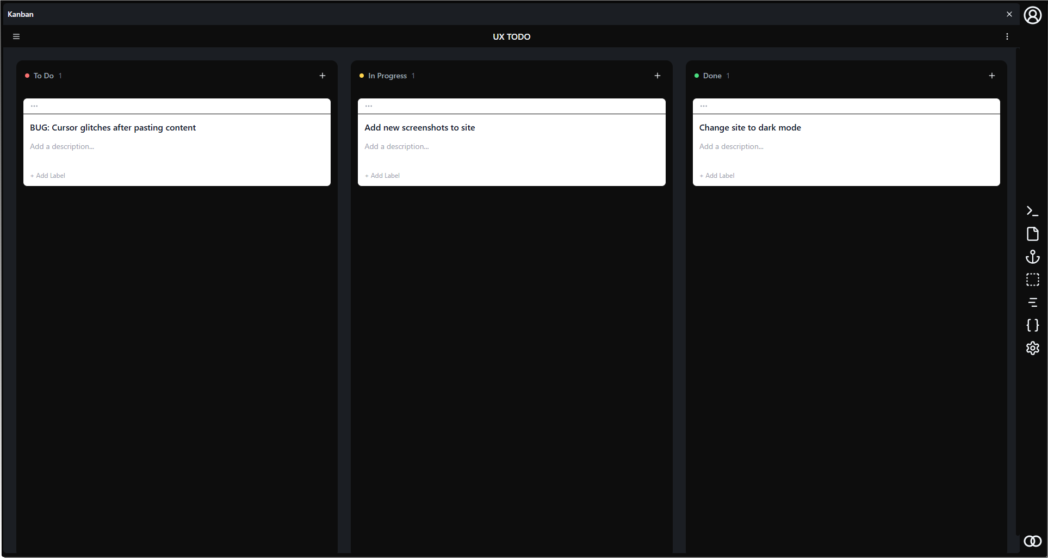Click the anchor icon in right sidebar
Viewport: 1048px width, 558px height.
click(1033, 257)
